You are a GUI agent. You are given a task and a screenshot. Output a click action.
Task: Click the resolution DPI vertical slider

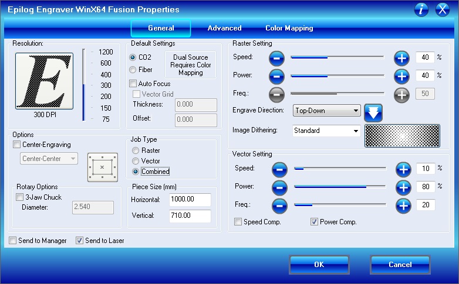coord(84,85)
